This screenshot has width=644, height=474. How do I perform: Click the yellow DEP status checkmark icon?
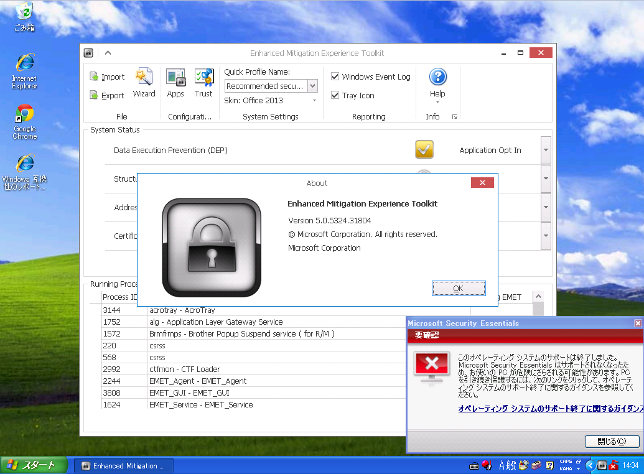424,149
